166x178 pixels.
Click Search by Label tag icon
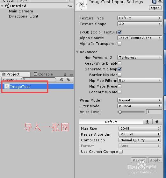pyautogui.click(x=68, y=80)
